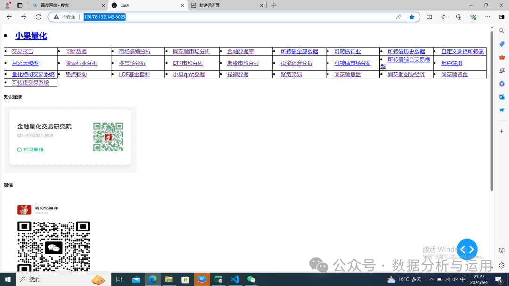Open the 小果量化 heading link
This screenshot has width=509, height=286.
coord(31,36)
